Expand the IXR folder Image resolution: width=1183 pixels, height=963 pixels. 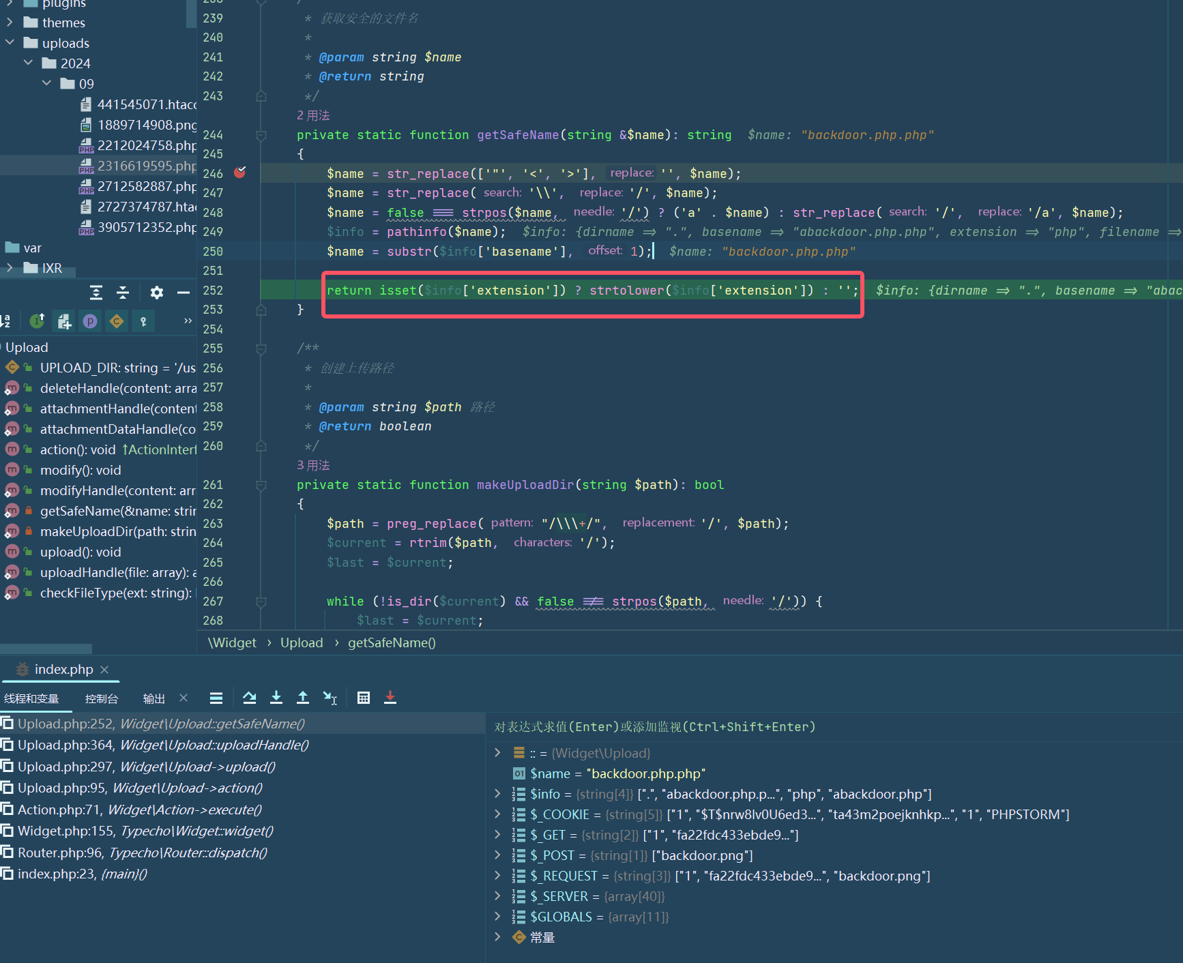10,268
